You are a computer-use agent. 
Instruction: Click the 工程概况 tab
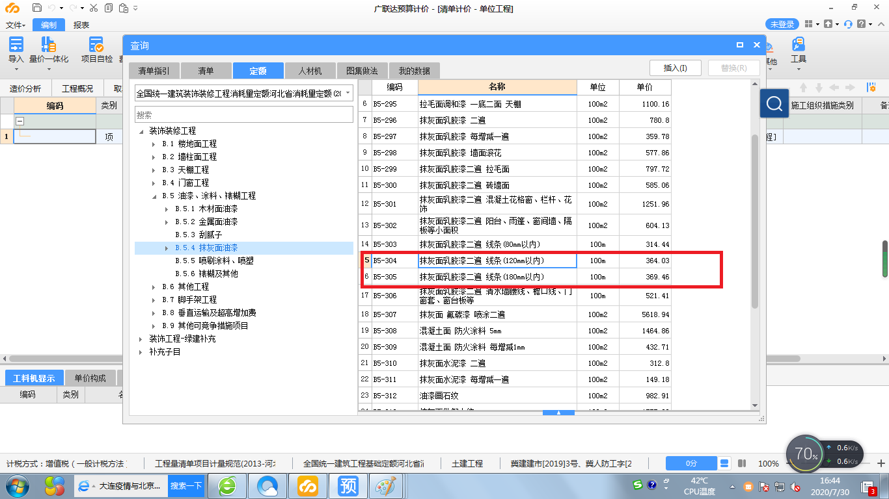pyautogui.click(x=77, y=88)
